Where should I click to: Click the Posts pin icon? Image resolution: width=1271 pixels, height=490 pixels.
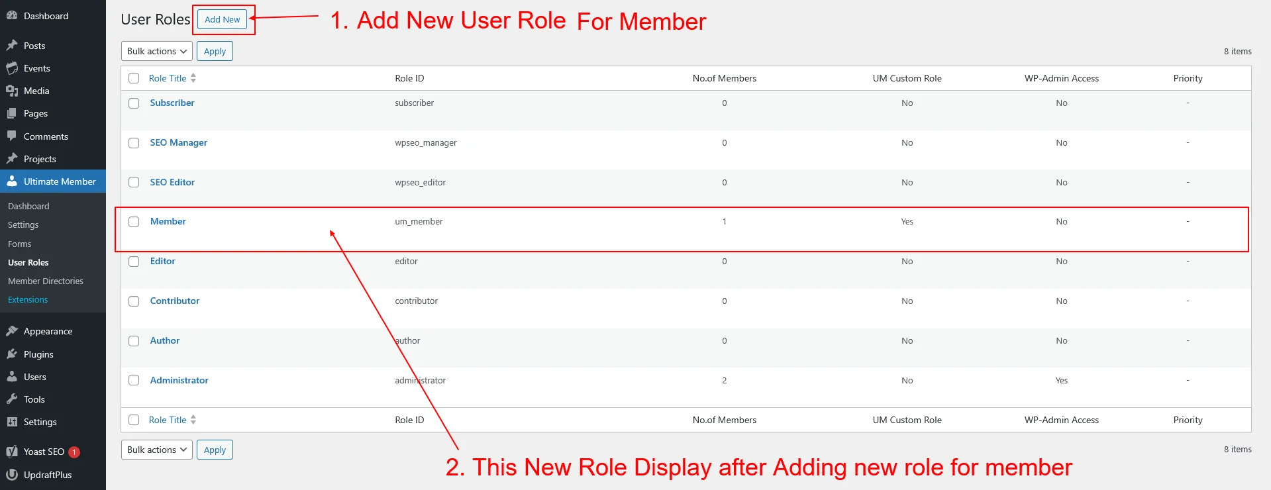(x=12, y=46)
